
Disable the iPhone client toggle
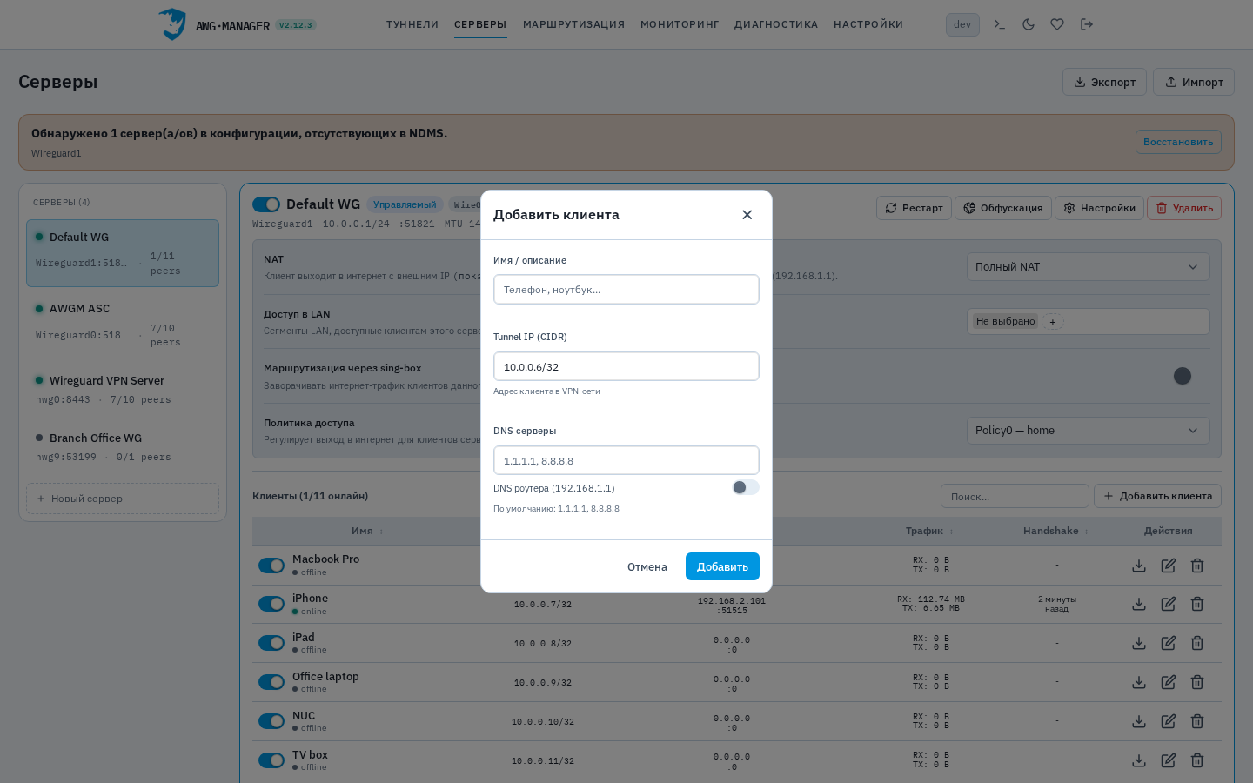[271, 604]
